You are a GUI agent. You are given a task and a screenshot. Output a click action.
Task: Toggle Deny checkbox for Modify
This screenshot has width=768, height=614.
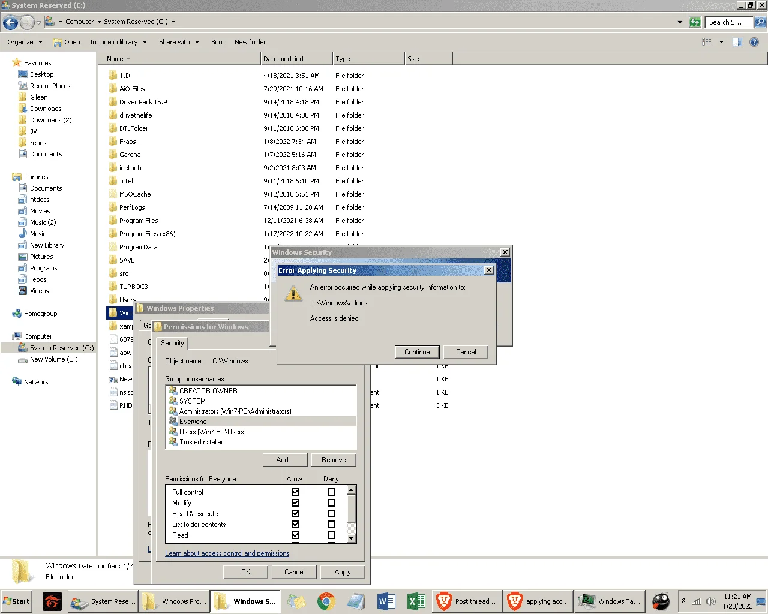point(331,503)
